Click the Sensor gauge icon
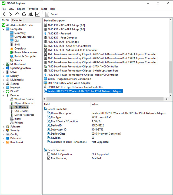The width and height of the screenshot is (173, 195). 12,60
